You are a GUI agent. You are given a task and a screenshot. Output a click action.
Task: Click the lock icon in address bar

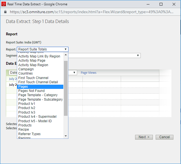[x=5, y=12]
